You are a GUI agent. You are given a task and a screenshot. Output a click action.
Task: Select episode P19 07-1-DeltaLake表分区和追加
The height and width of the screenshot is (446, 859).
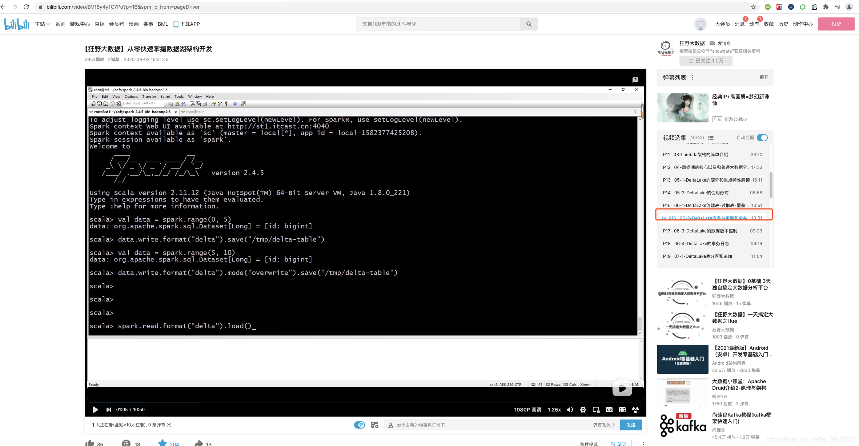pyautogui.click(x=713, y=256)
